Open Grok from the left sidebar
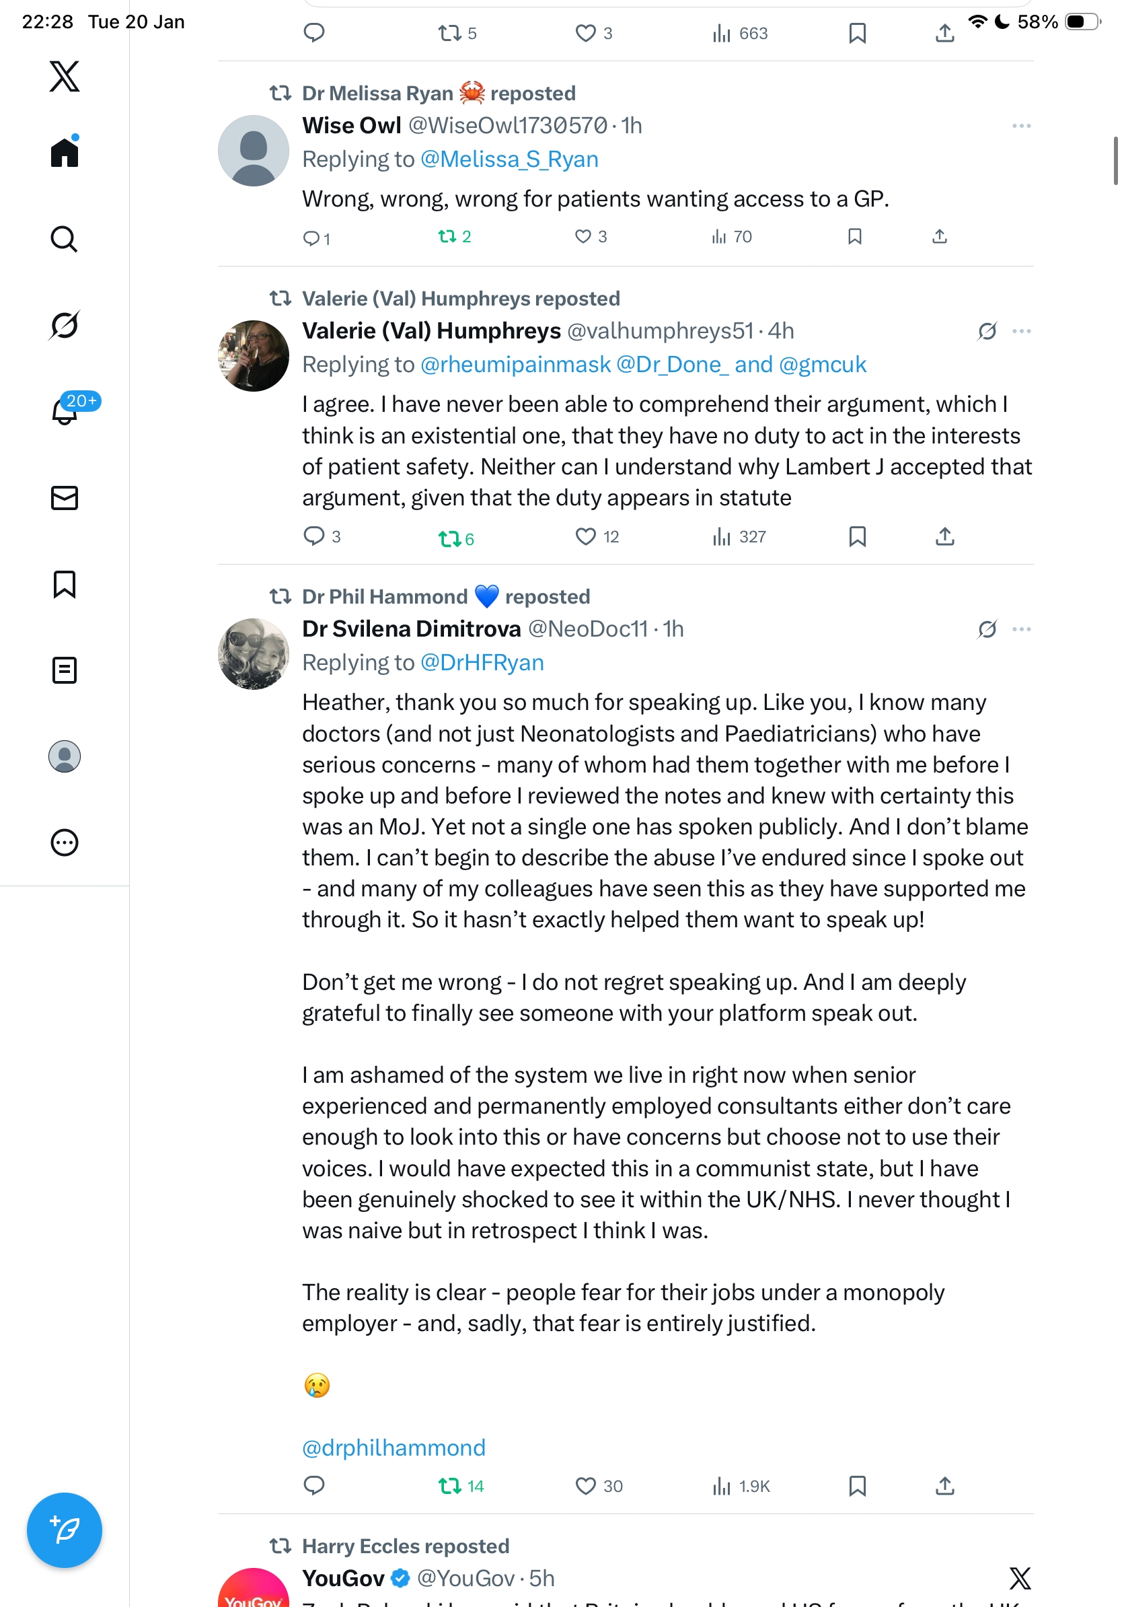The image size is (1122, 1607). (x=65, y=325)
